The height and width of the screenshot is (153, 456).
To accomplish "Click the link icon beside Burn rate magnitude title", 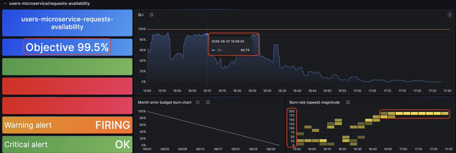I will pyautogui.click(x=348, y=102).
